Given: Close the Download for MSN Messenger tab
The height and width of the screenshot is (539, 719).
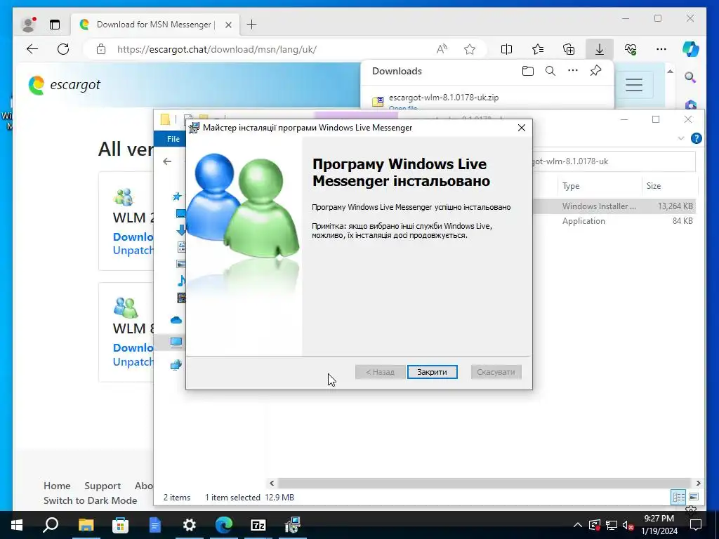Looking at the screenshot, I should (x=228, y=25).
